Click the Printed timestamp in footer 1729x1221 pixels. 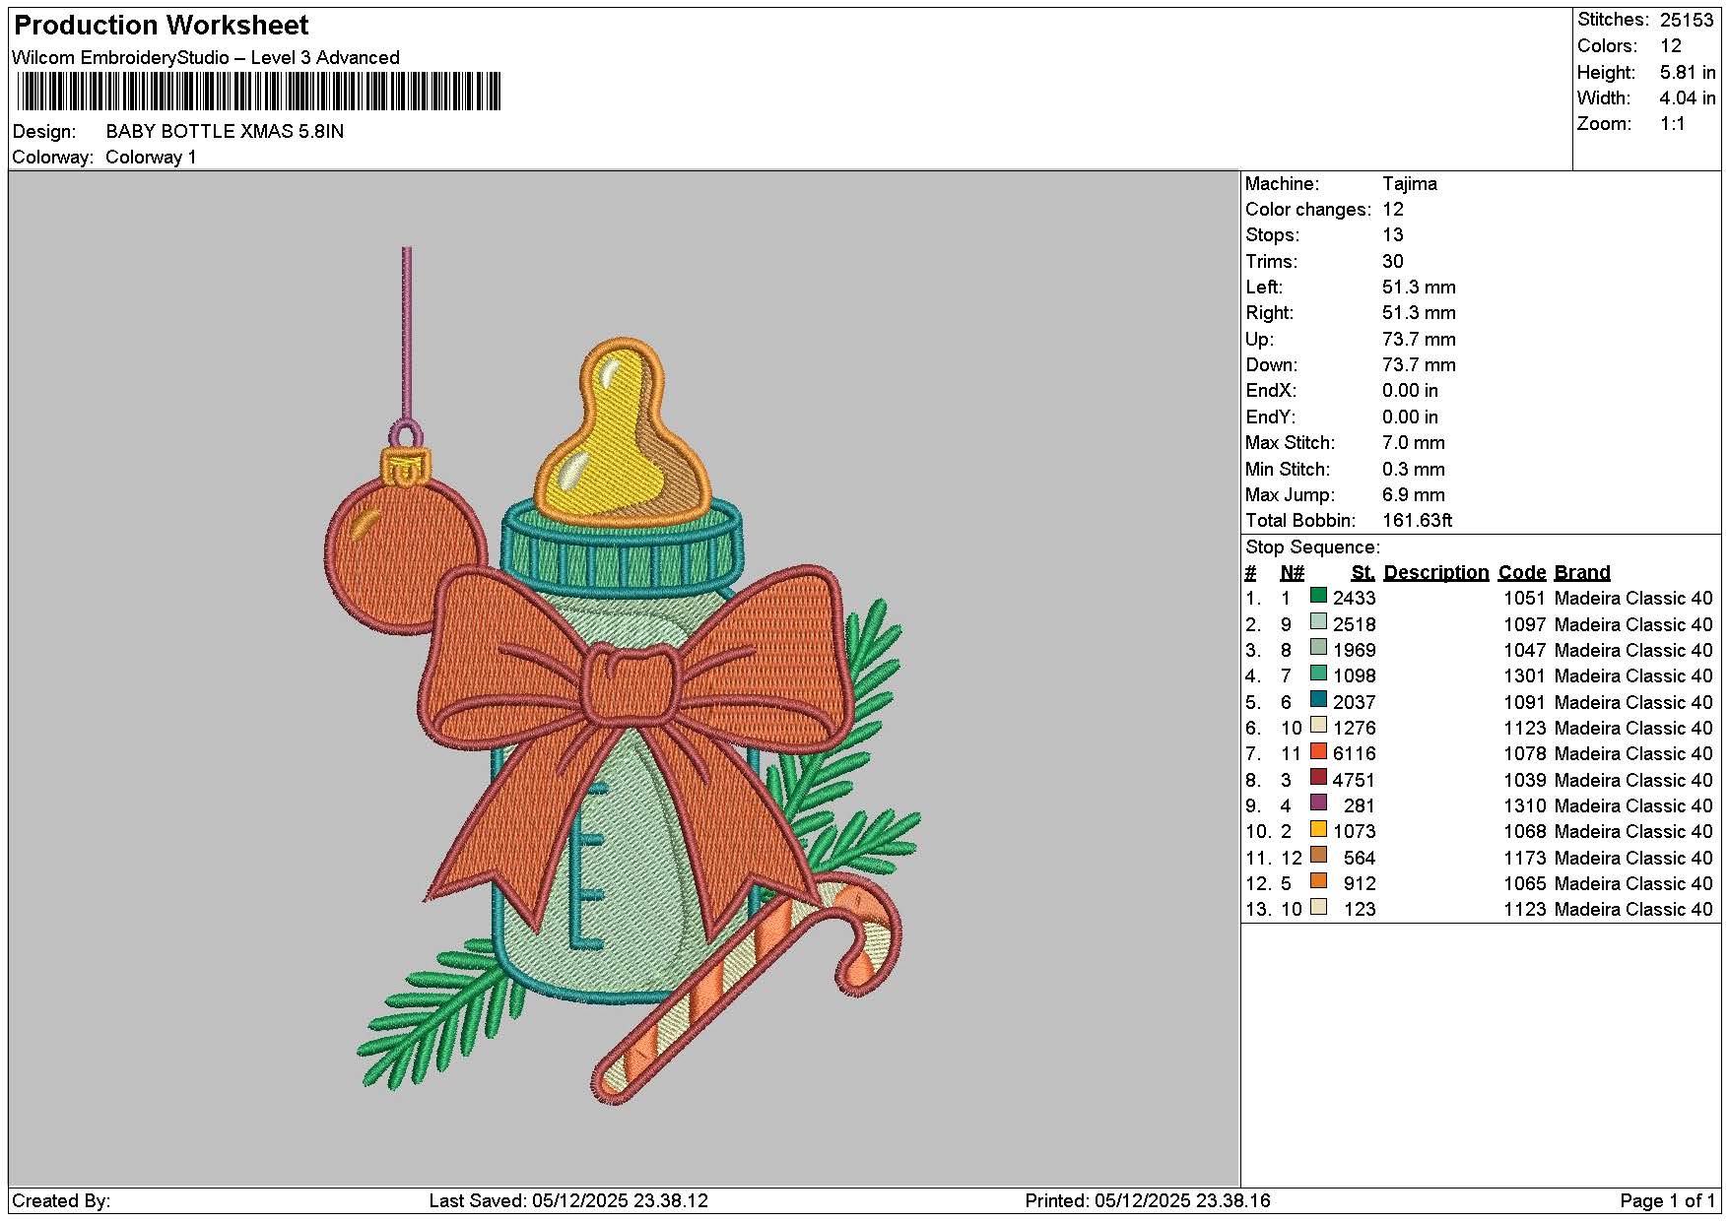click(x=1148, y=1200)
